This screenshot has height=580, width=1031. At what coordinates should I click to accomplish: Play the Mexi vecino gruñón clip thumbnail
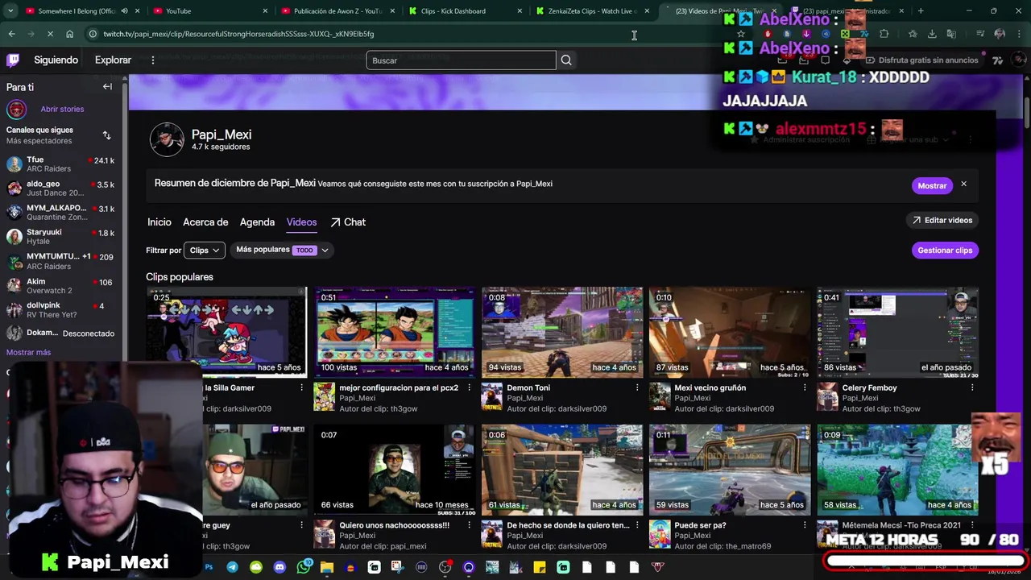pos(730,332)
